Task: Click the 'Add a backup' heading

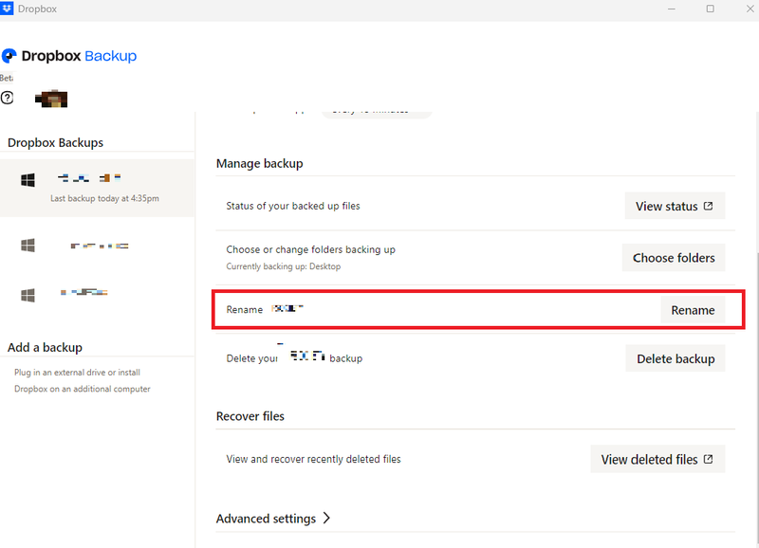Action: click(x=45, y=347)
